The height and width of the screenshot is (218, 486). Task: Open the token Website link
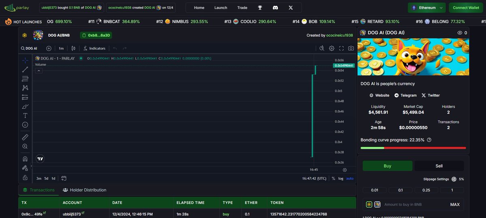pos(379,95)
